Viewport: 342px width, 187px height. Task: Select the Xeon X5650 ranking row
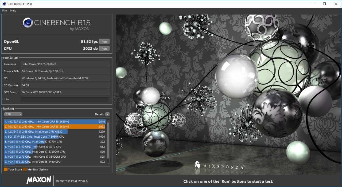(x=55, y=132)
